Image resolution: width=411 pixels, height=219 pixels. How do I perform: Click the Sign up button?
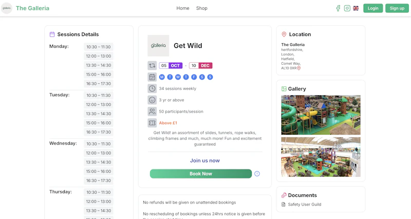tap(397, 8)
